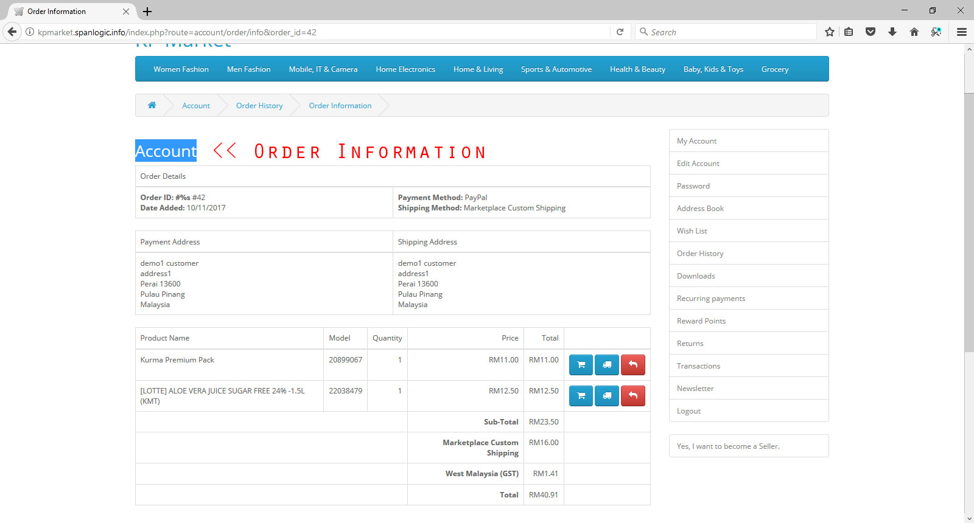Open Recurring payments in the sidebar
974x523 pixels.
click(749, 299)
